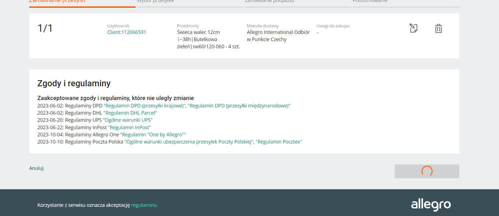This screenshot has height=216, width=499.
Task: Click date 2023-06-20 Regulaminy UPS text
Action: tap(70, 120)
